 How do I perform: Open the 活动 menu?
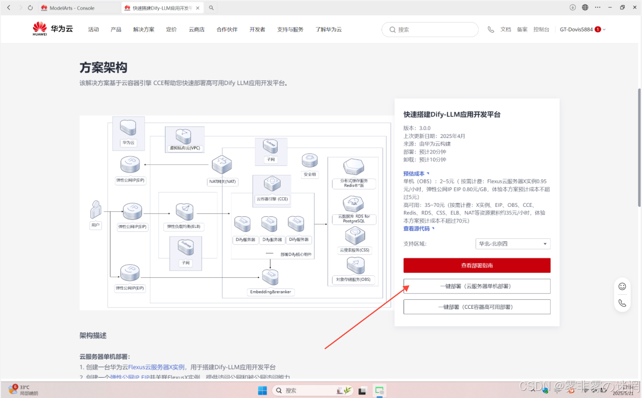(x=93, y=29)
